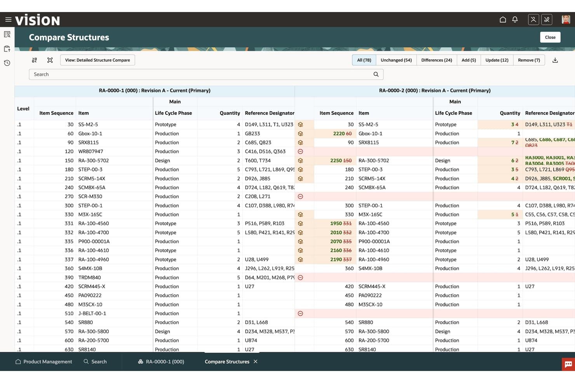Click update icon in P900-00001A row

pos(300,241)
